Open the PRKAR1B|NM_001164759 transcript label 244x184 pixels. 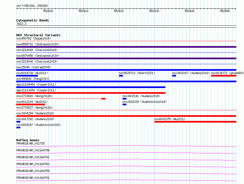tap(33, 171)
